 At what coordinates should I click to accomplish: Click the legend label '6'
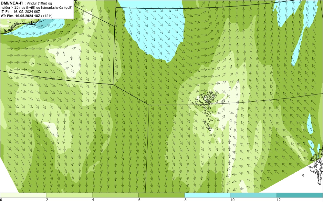[x=140, y=200]
